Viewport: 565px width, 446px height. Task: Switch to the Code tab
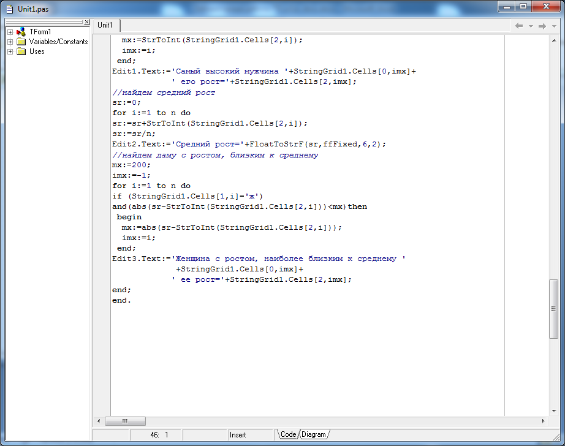(288, 434)
